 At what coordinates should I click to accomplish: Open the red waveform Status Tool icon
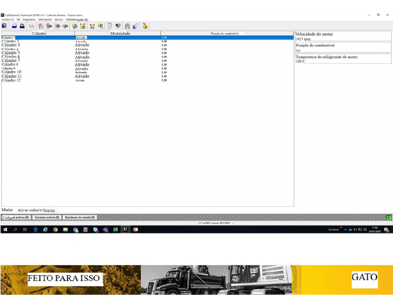tap(31, 26)
